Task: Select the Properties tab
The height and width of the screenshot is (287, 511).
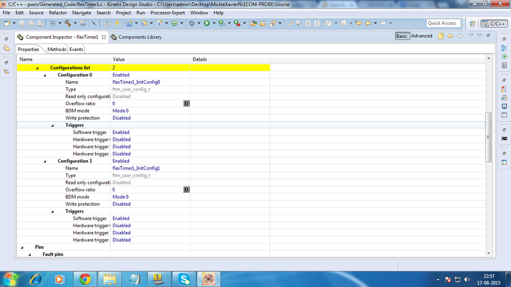Action: click(x=28, y=50)
